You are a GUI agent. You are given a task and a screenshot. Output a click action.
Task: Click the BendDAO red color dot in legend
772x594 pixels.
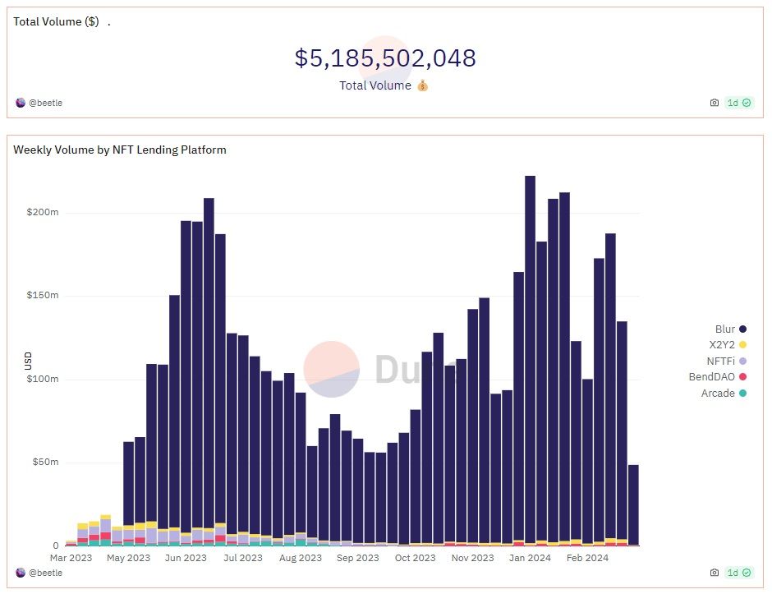[742, 377]
